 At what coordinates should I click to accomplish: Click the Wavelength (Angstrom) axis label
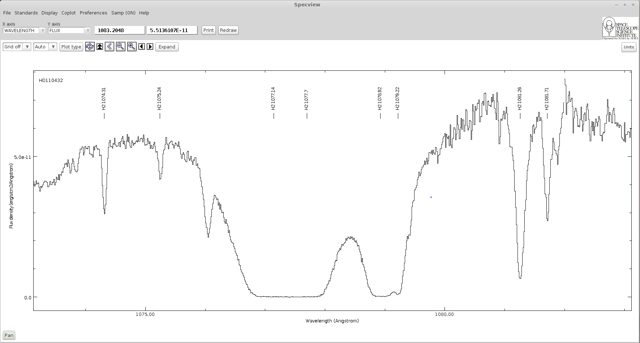pyautogui.click(x=332, y=321)
